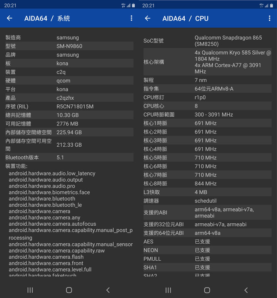Tap navigation back chevron under CPU screen
This screenshot has width=277, height=298.
click(246, 290)
